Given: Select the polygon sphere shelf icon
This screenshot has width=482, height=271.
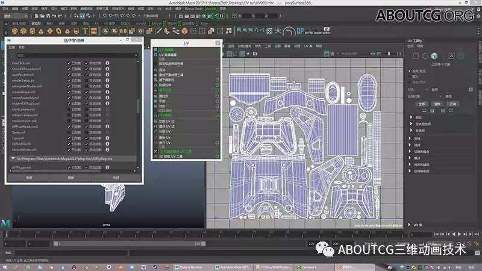Looking at the screenshot, I should point(14,31).
